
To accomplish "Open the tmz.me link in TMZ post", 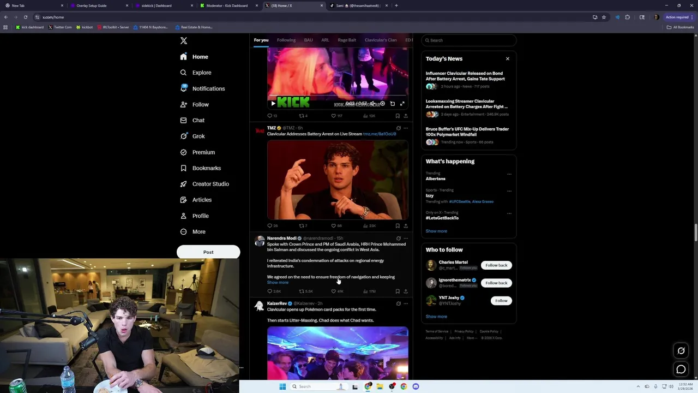I will point(380,134).
